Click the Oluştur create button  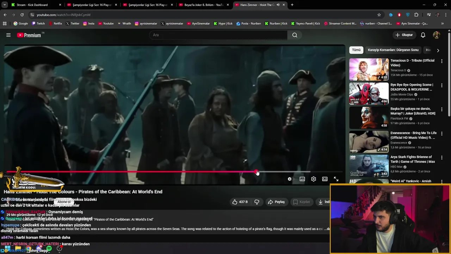(404, 35)
